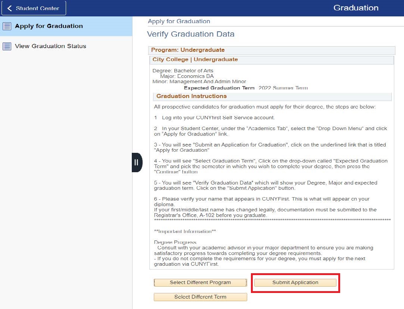Screen dimensions: 404x309
Task: Click the **Important Information** text
Action: click(185, 231)
